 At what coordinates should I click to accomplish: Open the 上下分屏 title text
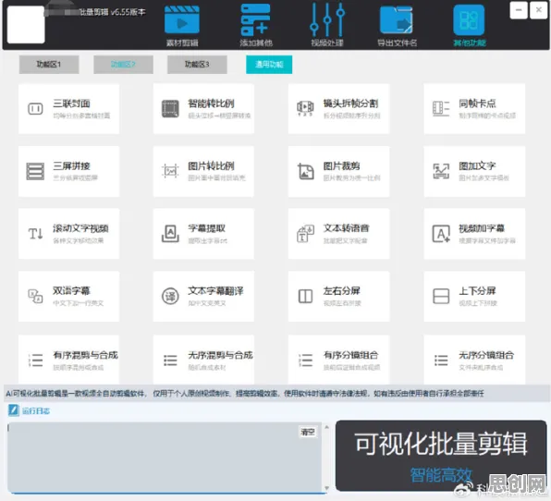(477, 291)
